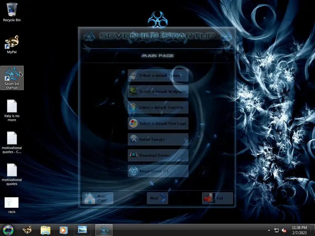Open MyPal raccoon icon in taskbar

(27, 230)
